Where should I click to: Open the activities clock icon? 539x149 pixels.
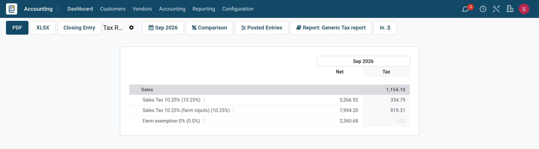(x=483, y=9)
